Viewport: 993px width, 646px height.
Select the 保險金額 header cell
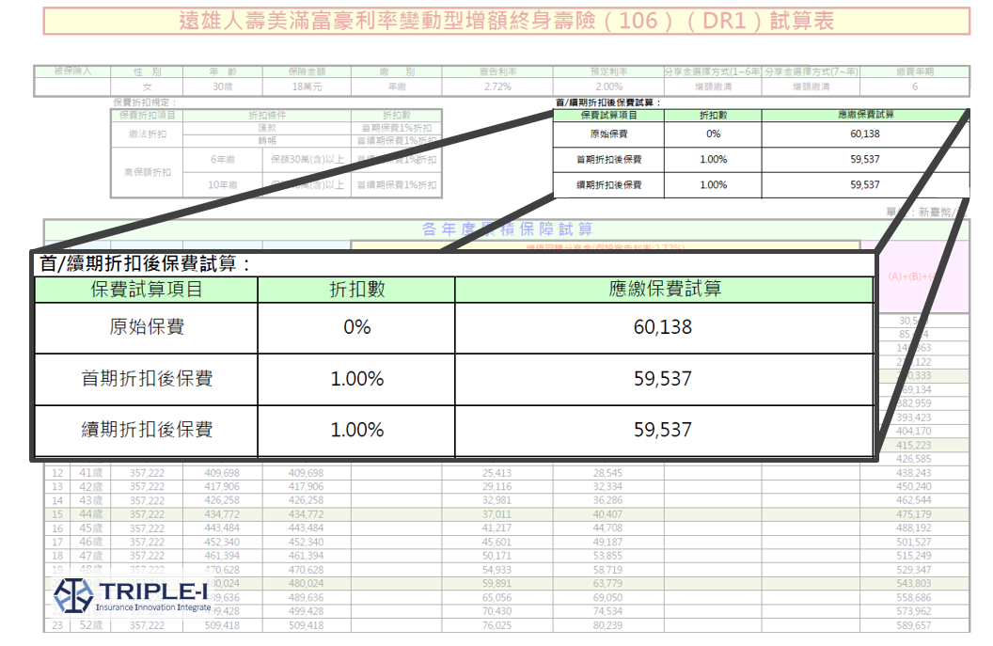click(307, 71)
